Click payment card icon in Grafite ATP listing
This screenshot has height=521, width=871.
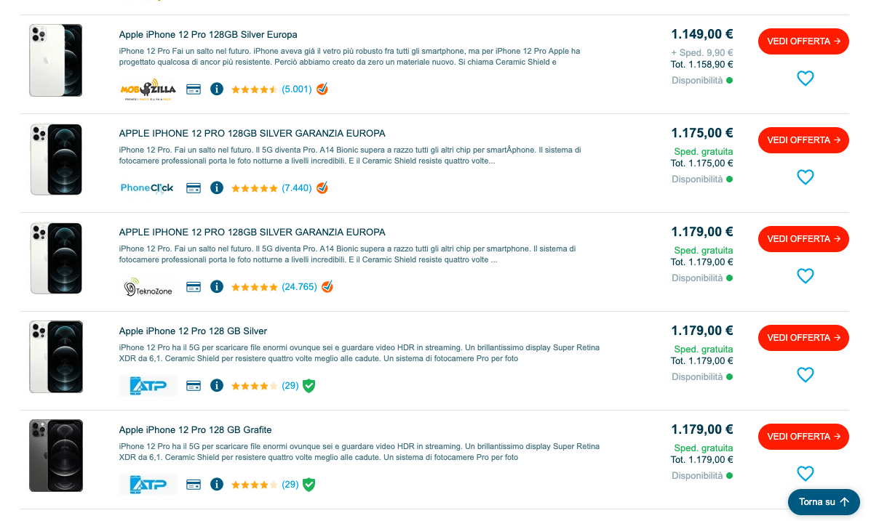click(194, 485)
